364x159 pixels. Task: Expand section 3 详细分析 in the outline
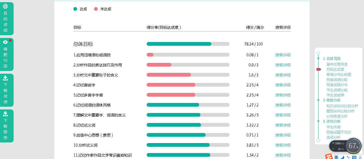coord(332,121)
